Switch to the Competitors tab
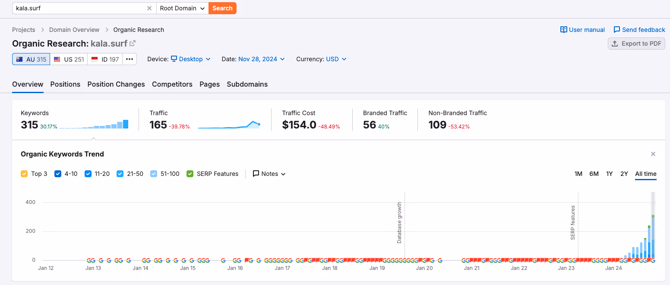Image resolution: width=670 pixels, height=285 pixels. coord(172,84)
